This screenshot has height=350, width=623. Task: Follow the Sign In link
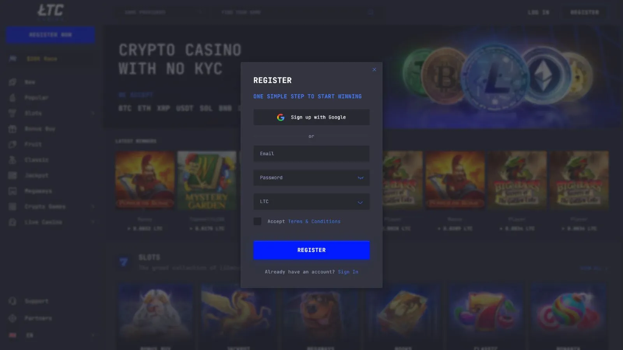point(348,272)
